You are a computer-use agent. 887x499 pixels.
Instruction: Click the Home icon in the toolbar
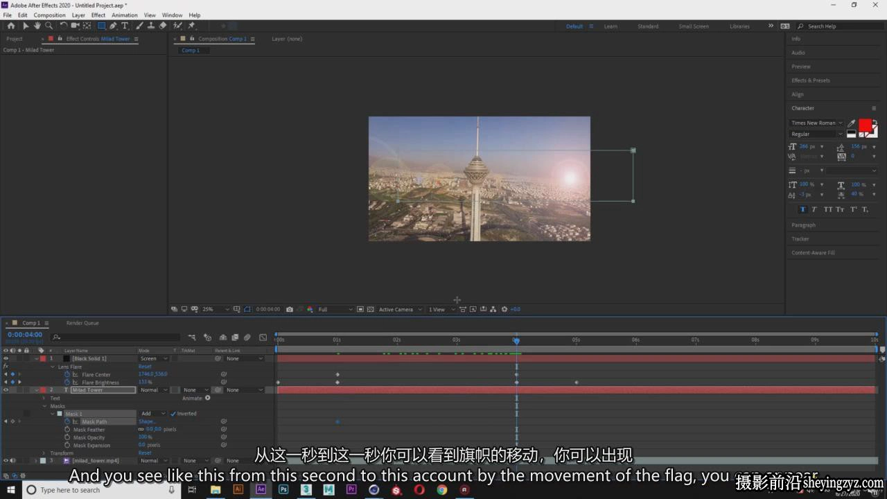click(x=10, y=26)
